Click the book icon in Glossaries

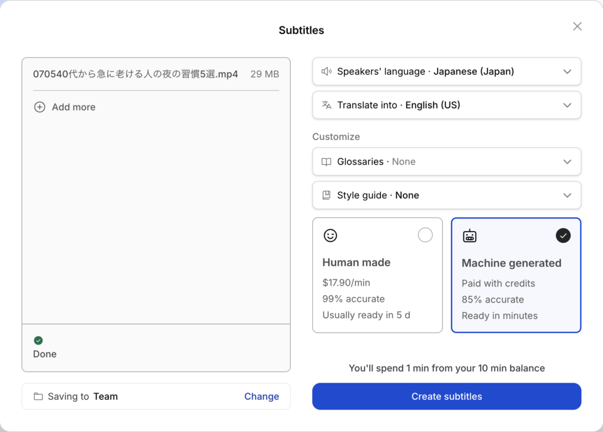326,162
